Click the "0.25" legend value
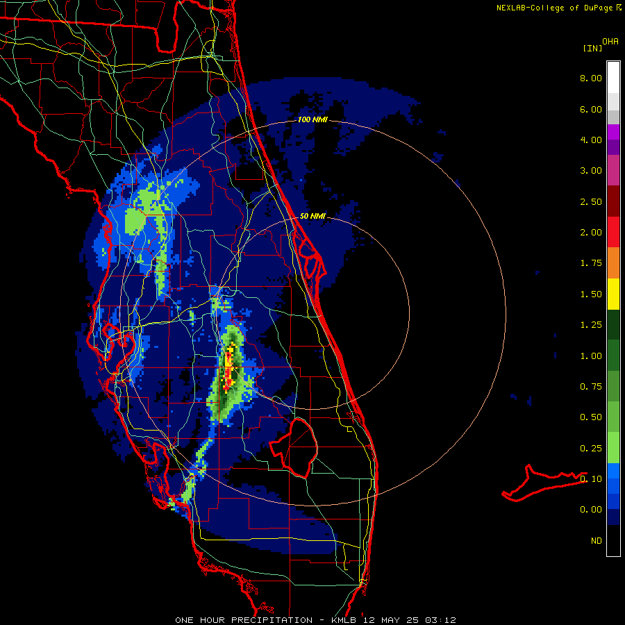The image size is (625, 625). coord(591,449)
